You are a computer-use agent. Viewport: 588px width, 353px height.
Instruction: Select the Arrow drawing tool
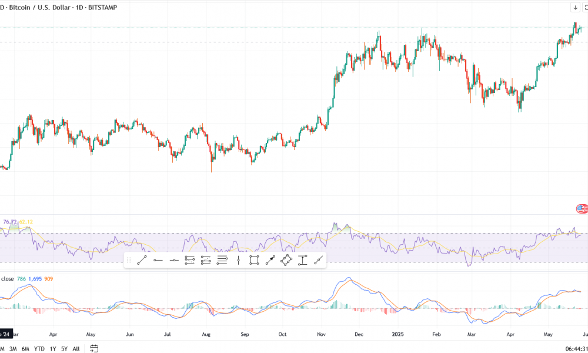pyautogui.click(x=270, y=260)
